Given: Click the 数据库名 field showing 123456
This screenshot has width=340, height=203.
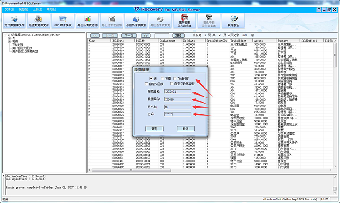Looking at the screenshot, I should (177, 99).
